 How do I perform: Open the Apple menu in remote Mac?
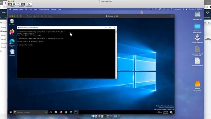10,9
